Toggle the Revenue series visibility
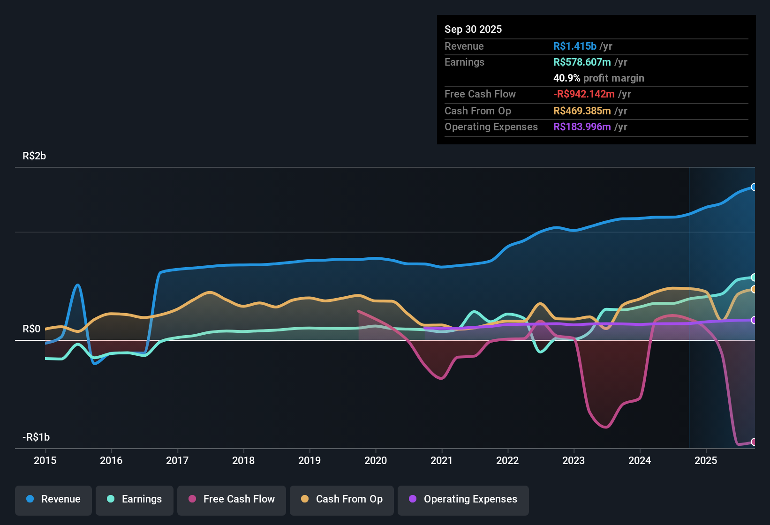The height and width of the screenshot is (525, 770). click(x=53, y=499)
